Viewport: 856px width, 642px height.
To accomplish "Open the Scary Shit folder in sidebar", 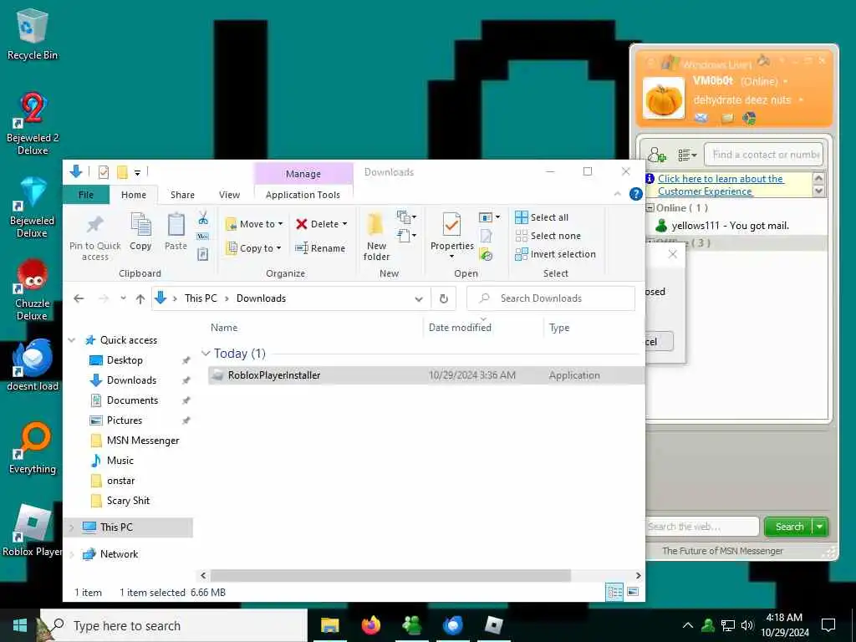I will 128,501.
